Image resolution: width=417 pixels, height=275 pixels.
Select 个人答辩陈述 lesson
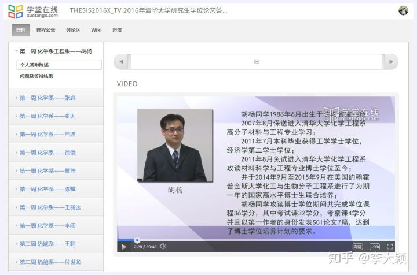pos(58,65)
